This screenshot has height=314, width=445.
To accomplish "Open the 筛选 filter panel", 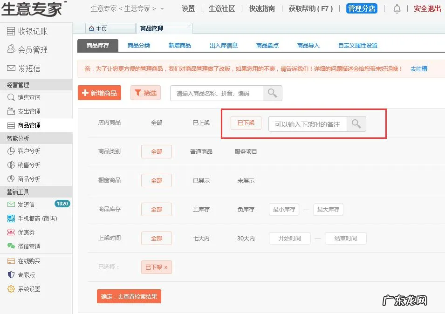I will point(145,93).
